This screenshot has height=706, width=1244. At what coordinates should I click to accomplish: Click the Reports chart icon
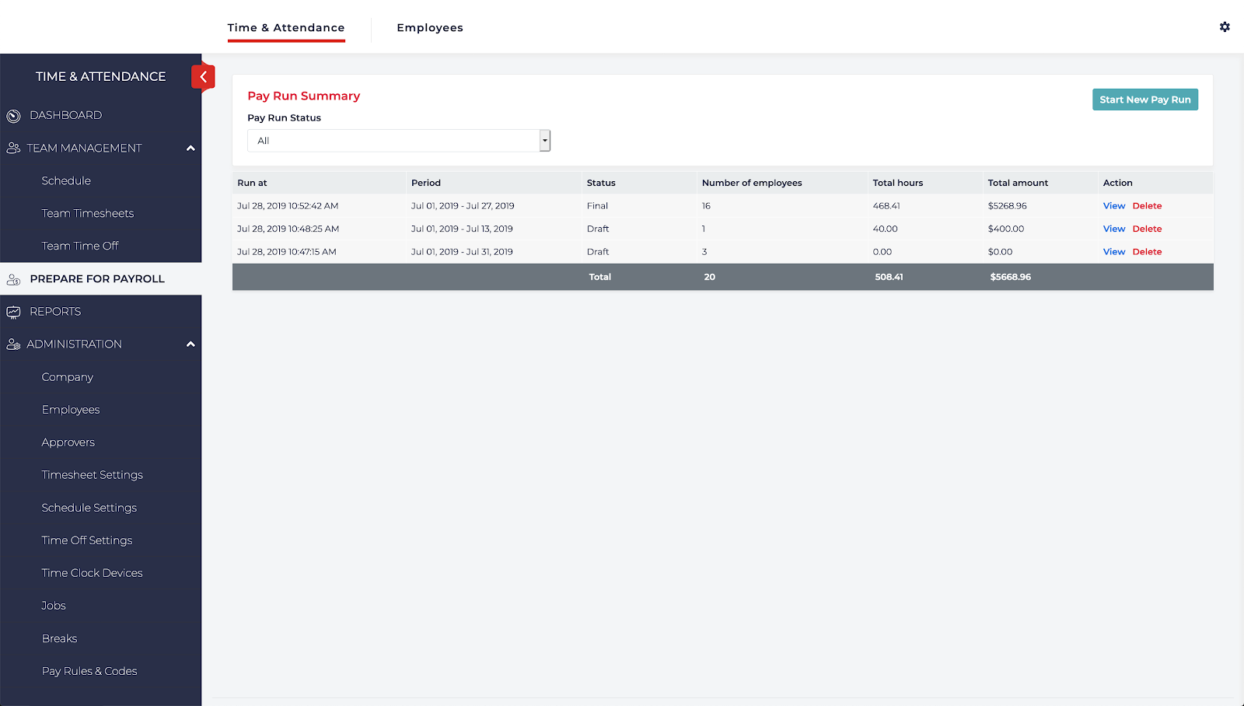tap(13, 312)
